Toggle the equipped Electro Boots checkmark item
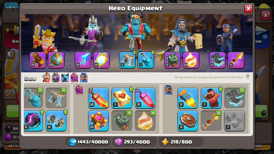Viewport: 274px width, 154px height. [x=235, y=98]
